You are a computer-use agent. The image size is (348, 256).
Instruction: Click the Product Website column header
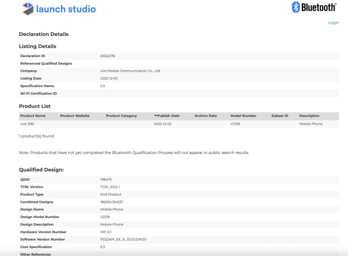75,116
